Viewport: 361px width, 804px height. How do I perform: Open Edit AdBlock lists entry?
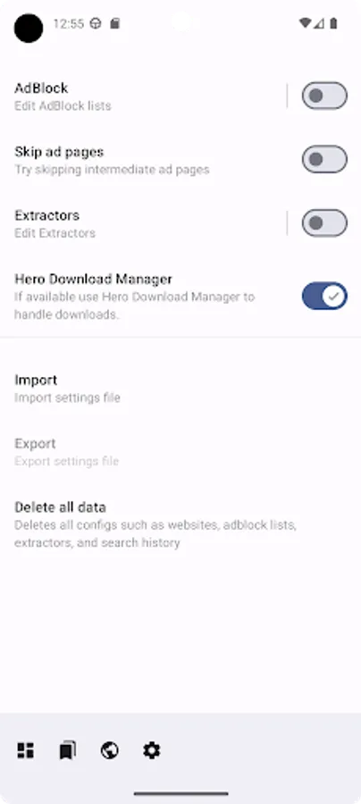coord(144,96)
